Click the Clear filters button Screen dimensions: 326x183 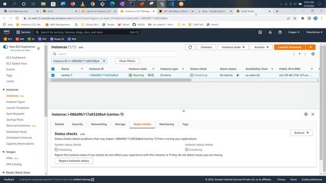[x=127, y=61]
